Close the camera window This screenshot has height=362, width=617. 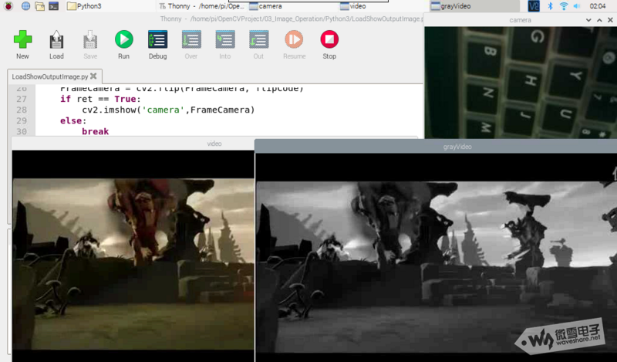coord(610,20)
